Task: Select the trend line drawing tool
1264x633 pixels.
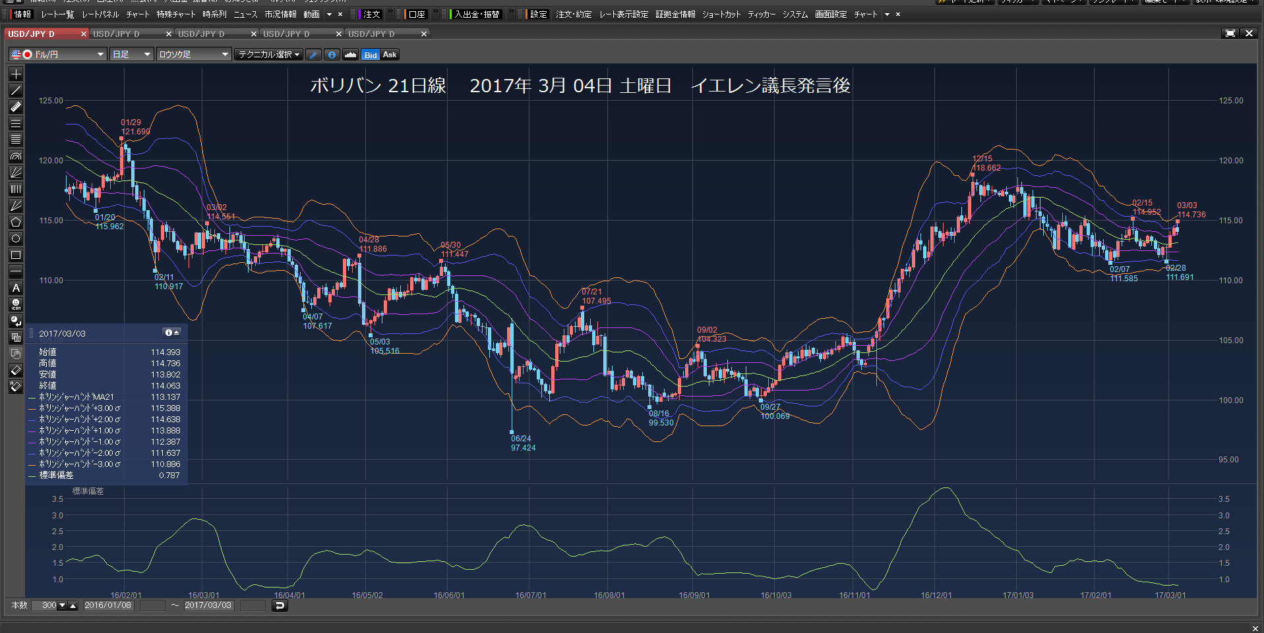Action: [x=16, y=90]
